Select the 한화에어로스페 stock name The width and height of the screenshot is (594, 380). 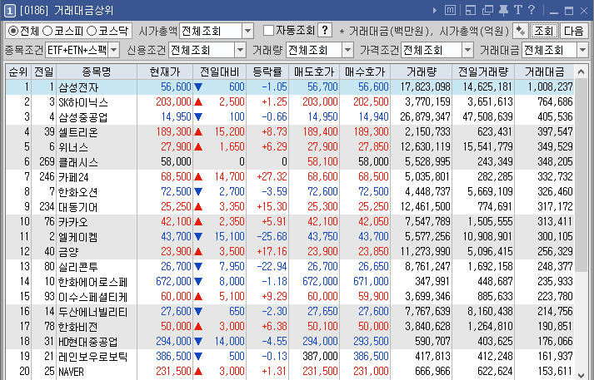coord(93,282)
